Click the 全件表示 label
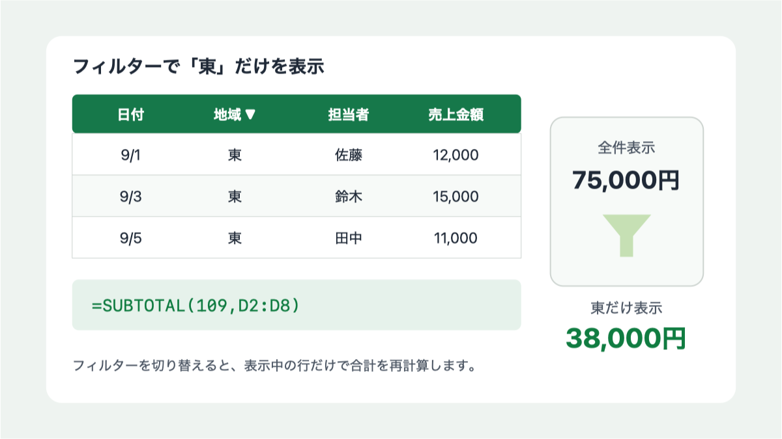This screenshot has height=439, width=782. point(626,148)
